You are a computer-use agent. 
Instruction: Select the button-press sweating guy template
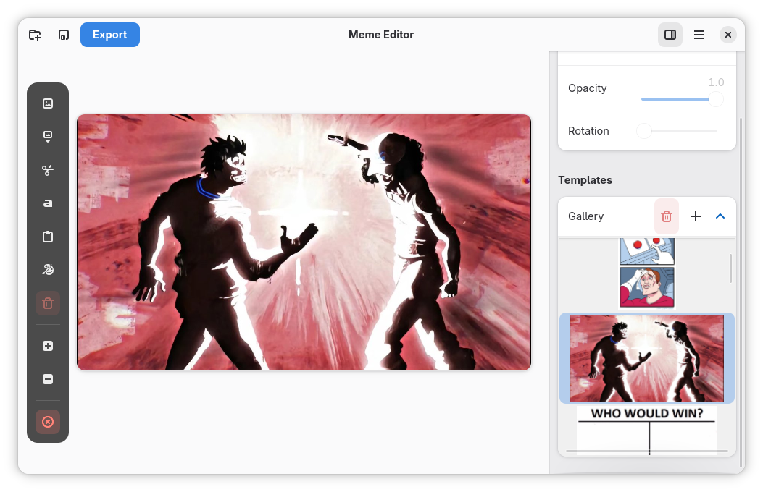(x=646, y=274)
